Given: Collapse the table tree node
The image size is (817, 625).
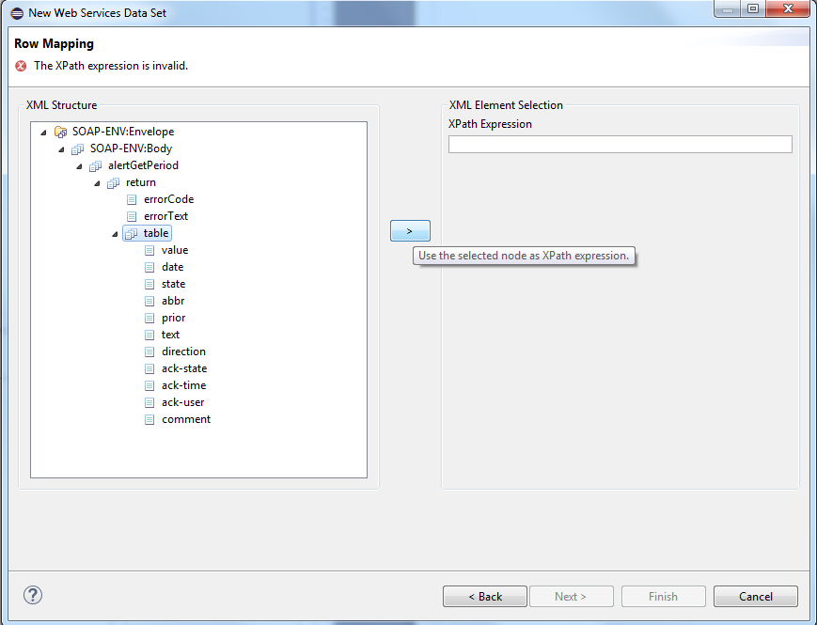Looking at the screenshot, I should click(115, 234).
